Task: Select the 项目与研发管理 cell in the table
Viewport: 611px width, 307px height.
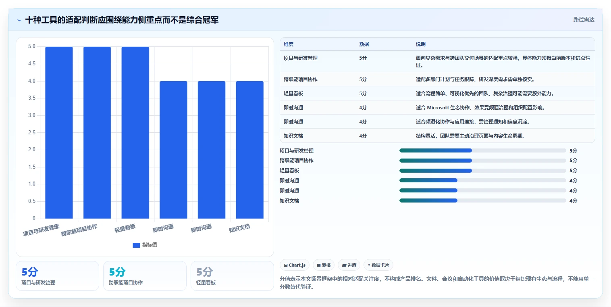Action: pos(301,58)
